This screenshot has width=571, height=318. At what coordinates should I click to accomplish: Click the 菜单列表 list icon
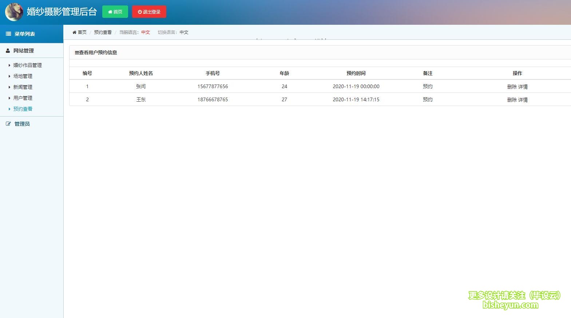8,34
